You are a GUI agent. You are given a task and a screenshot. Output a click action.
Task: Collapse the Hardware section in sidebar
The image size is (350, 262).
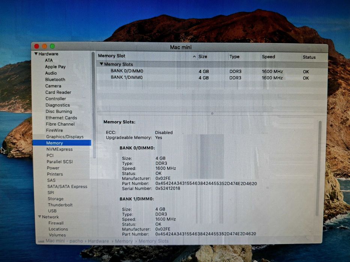pyautogui.click(x=36, y=54)
